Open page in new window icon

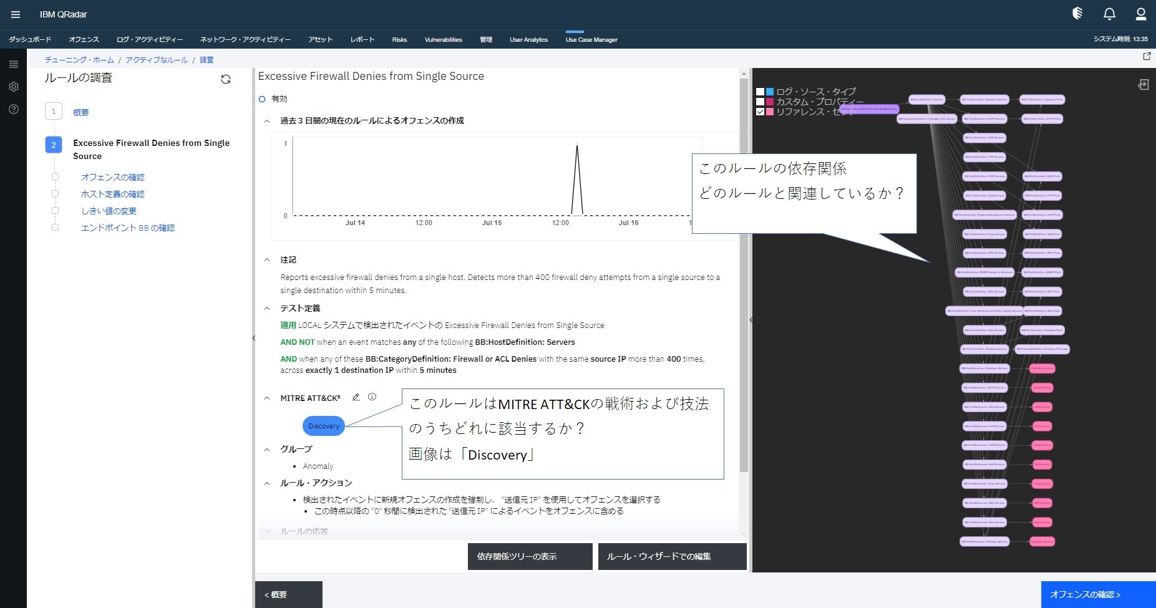coord(1147,56)
